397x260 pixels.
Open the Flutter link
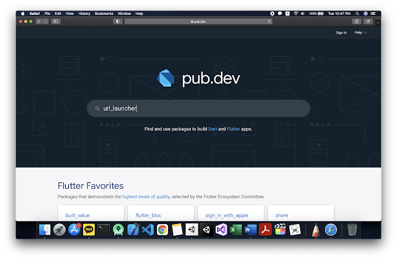(x=233, y=129)
